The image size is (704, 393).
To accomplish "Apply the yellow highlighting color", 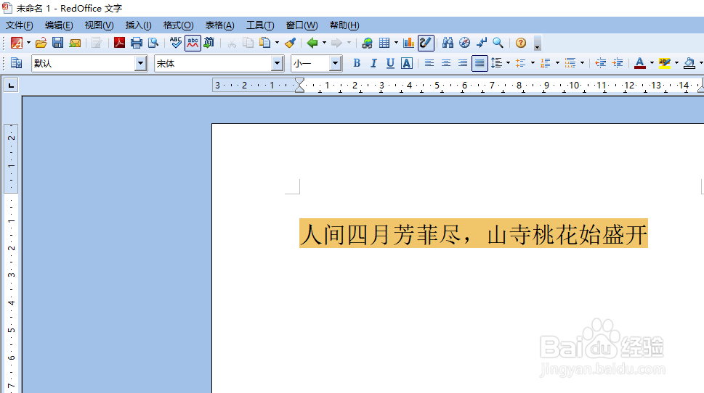I will click(665, 63).
